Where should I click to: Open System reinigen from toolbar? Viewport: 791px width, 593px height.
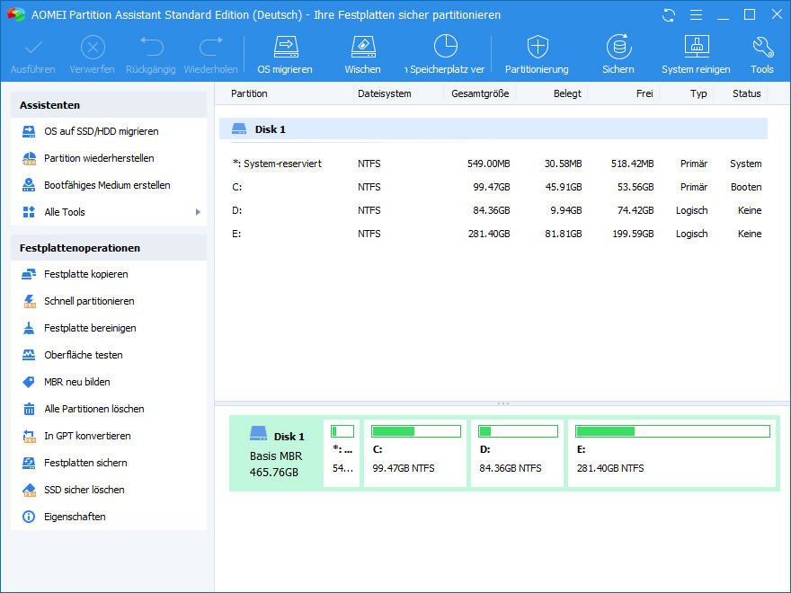[696, 47]
